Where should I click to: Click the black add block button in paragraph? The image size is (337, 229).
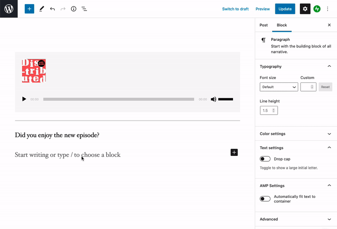234,153
